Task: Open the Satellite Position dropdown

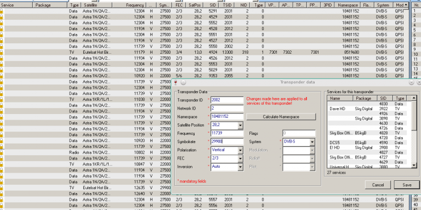Action: click(240, 125)
